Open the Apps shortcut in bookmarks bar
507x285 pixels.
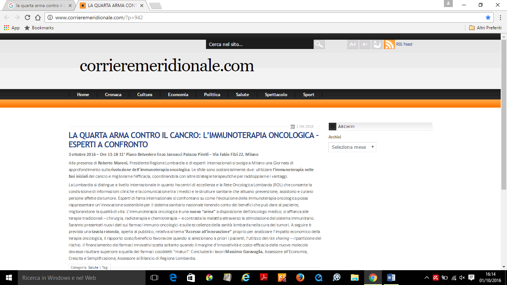click(12, 28)
